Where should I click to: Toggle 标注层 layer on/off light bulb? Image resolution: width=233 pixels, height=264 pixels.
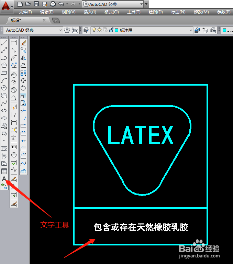tap(94, 30)
